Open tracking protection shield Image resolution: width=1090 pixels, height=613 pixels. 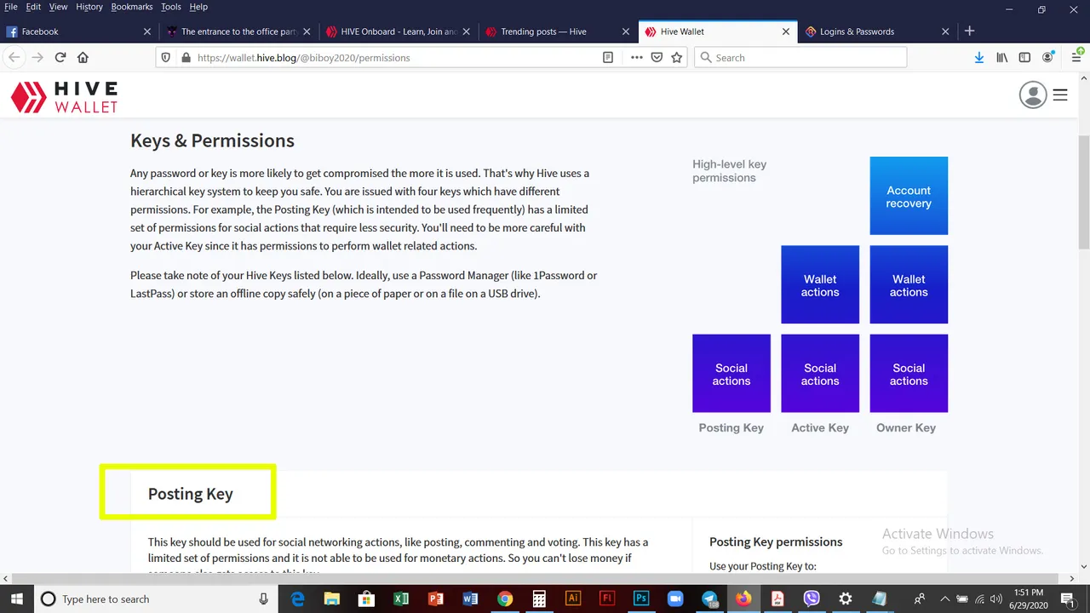click(x=166, y=58)
